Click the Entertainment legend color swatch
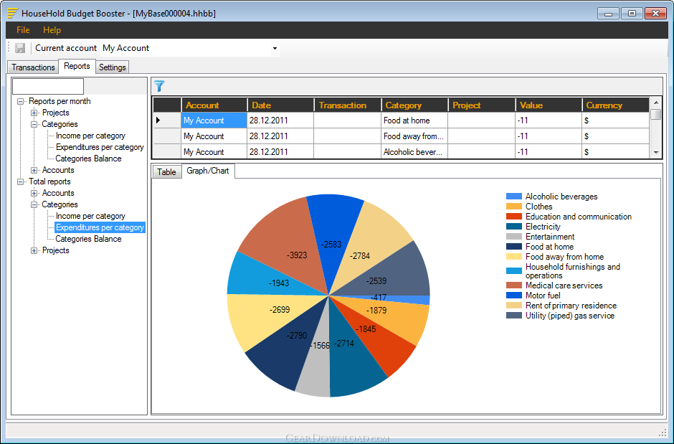 513,237
